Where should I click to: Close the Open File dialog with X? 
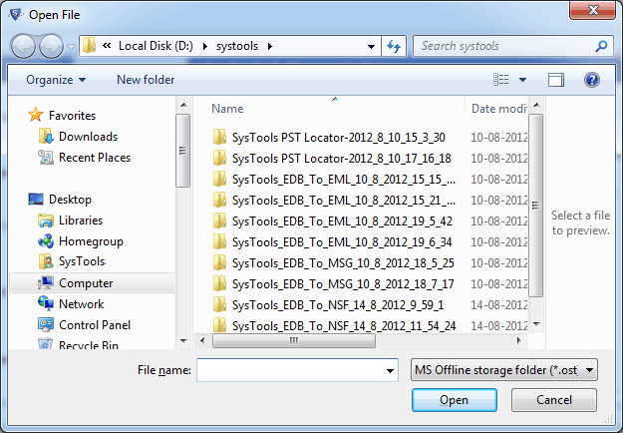point(593,10)
